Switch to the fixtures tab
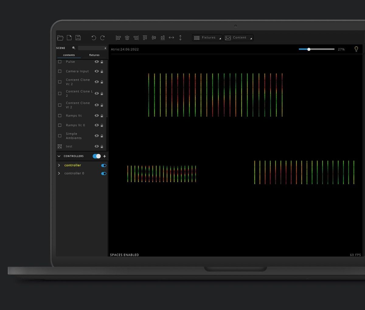 [x=94, y=55]
